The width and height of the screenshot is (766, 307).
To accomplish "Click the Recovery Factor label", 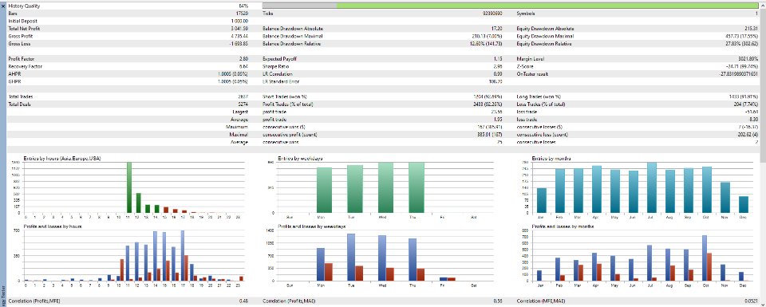I will point(24,66).
